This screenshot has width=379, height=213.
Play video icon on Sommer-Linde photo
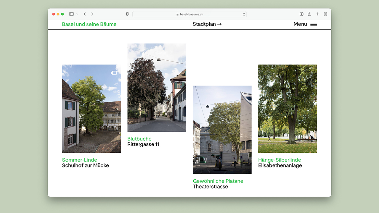114,73
